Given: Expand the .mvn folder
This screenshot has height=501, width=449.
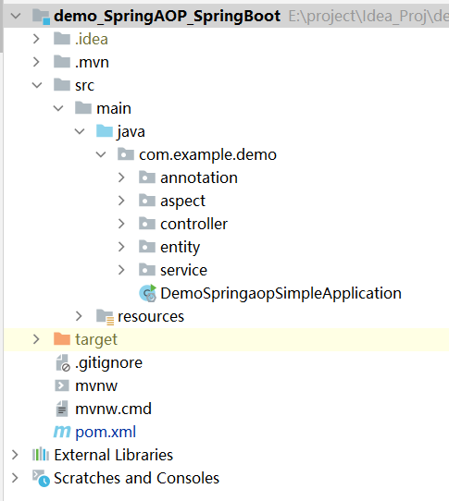Looking at the screenshot, I should tap(36, 62).
